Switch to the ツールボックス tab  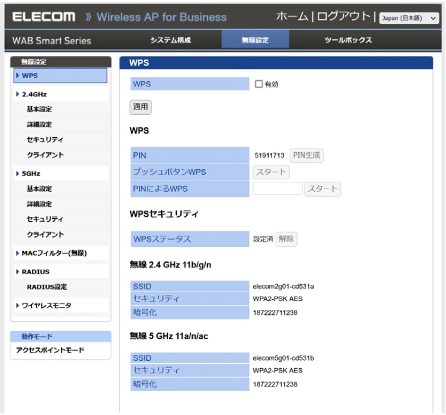[x=348, y=40]
